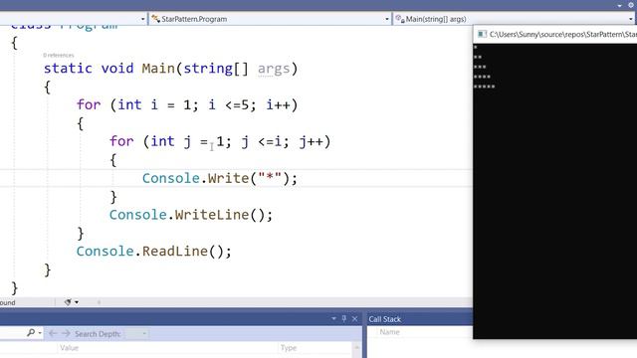Click the '0 references' CodeLens link
The width and height of the screenshot is (637, 358).
point(59,56)
